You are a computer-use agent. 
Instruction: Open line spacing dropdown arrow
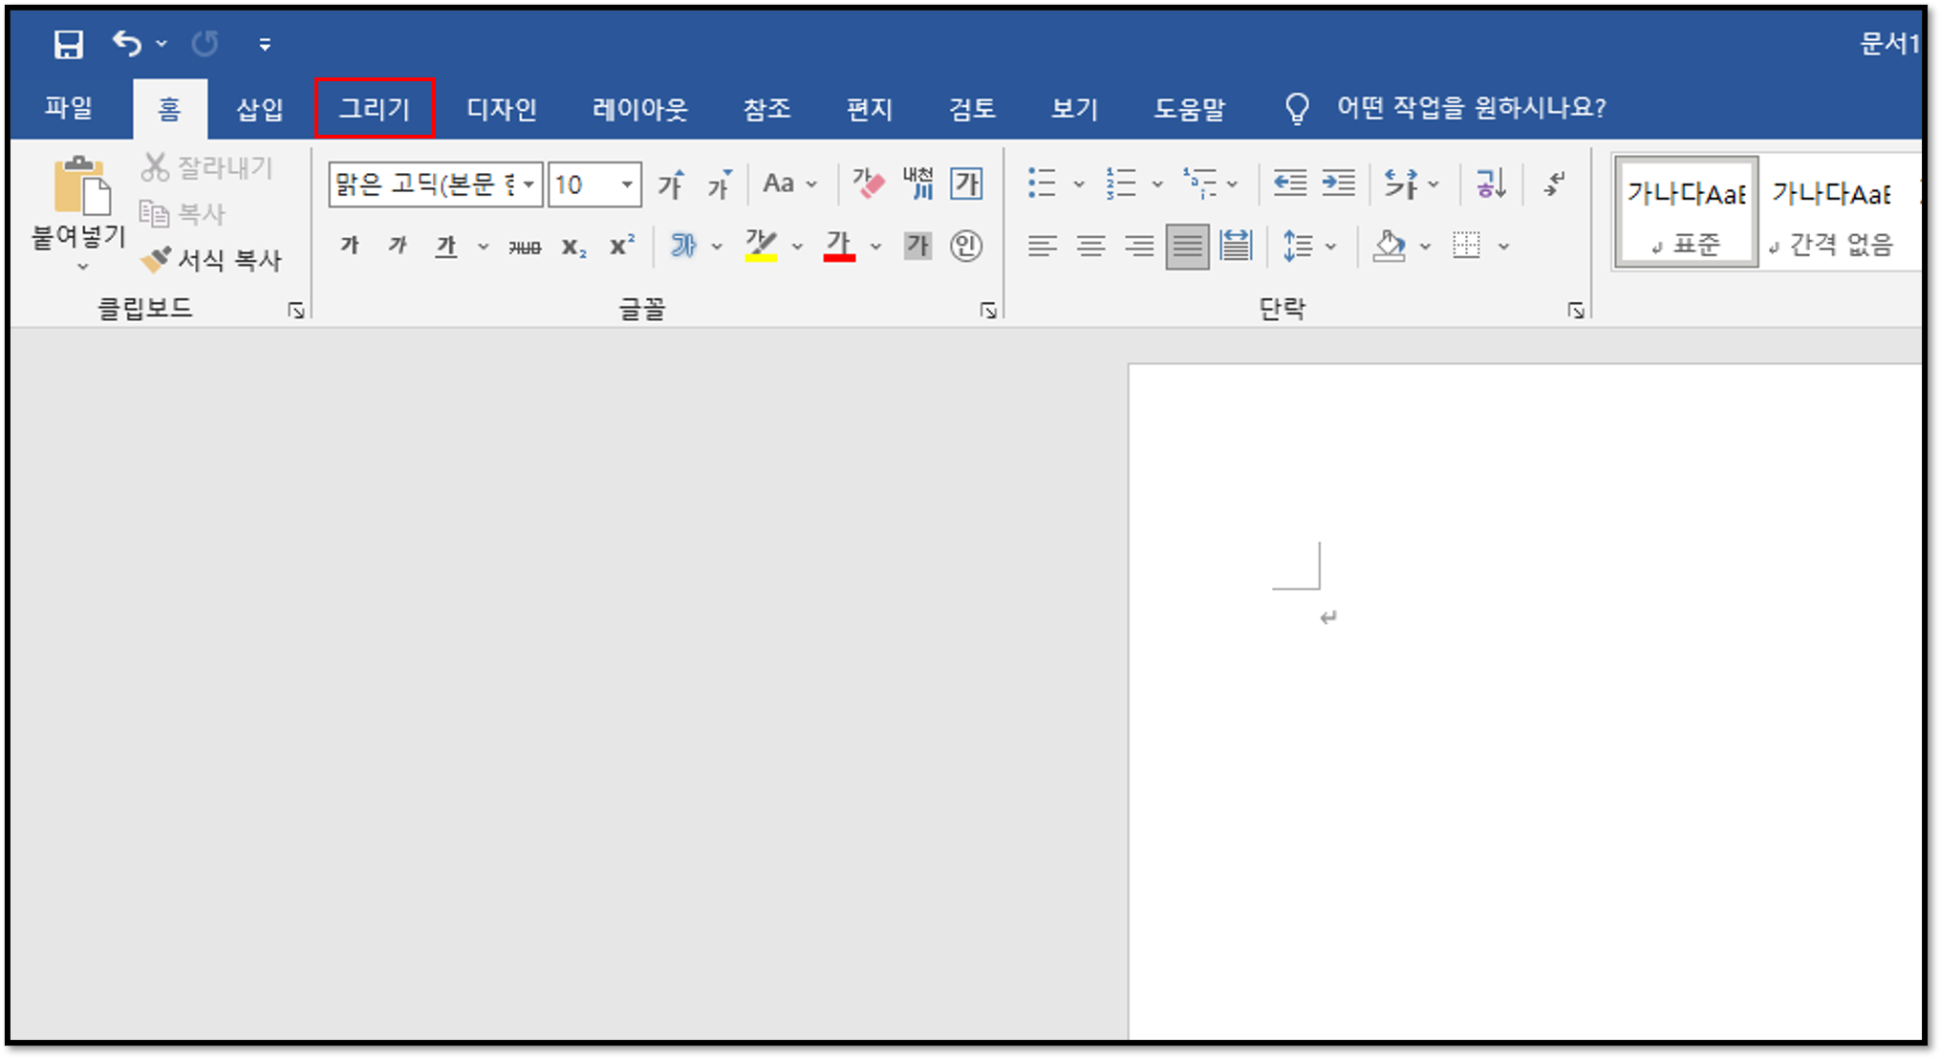(x=1330, y=247)
